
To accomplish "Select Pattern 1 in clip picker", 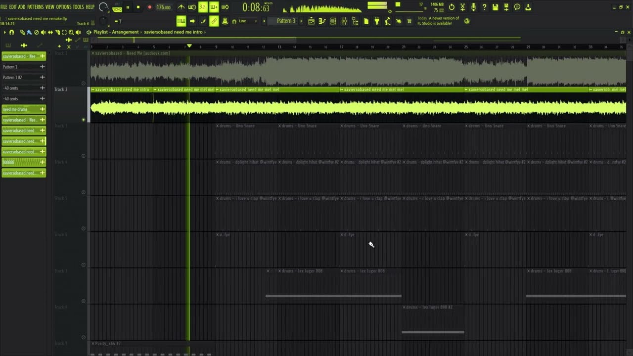I will [x=24, y=67].
